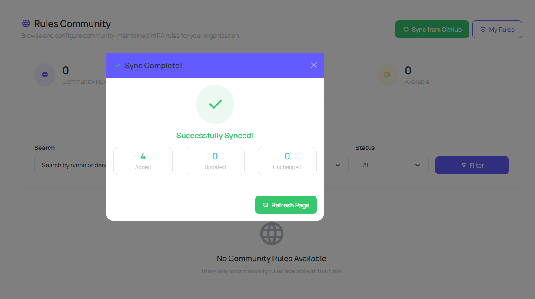Click the Added count card
Image resolution: width=535 pixels, height=299 pixels.
click(143, 161)
